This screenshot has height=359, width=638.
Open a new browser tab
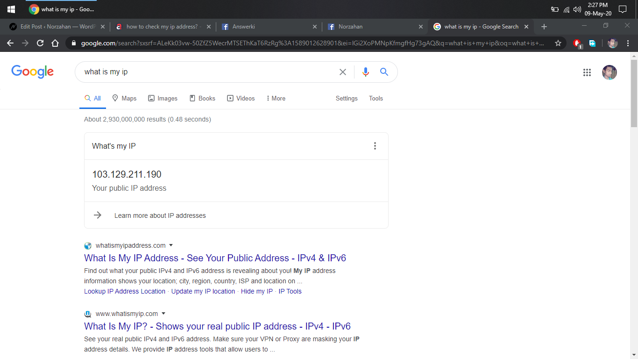tap(544, 27)
